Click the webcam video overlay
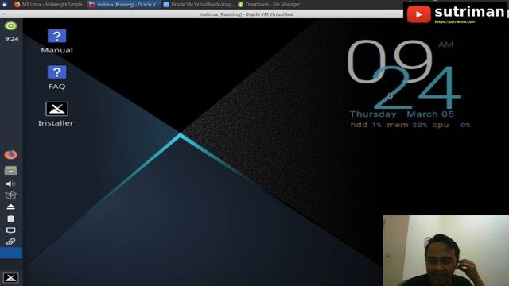This screenshot has height=286, width=509. (446, 251)
